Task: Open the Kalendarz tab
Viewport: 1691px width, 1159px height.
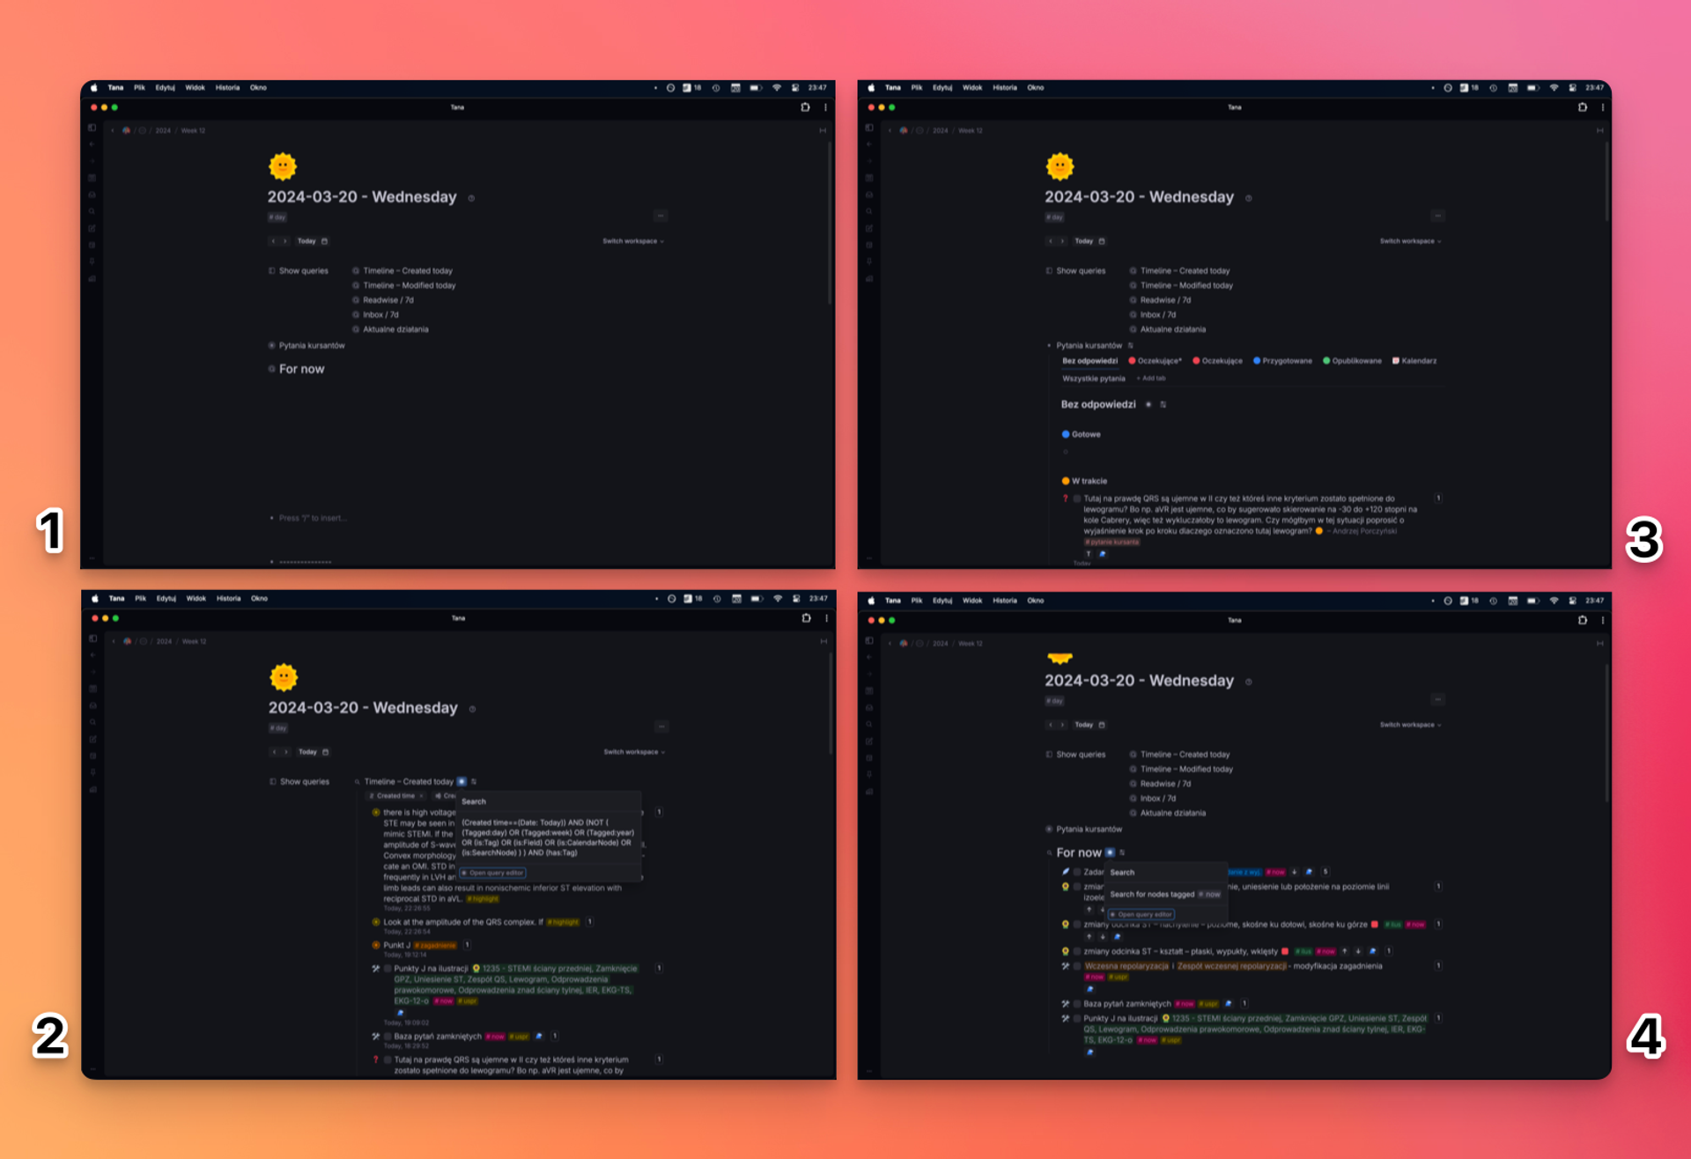Action: 1417,361
